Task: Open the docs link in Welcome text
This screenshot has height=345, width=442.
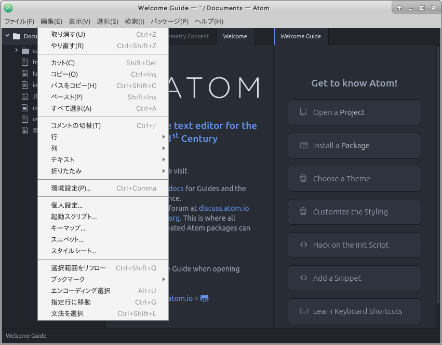Action: tap(176, 189)
